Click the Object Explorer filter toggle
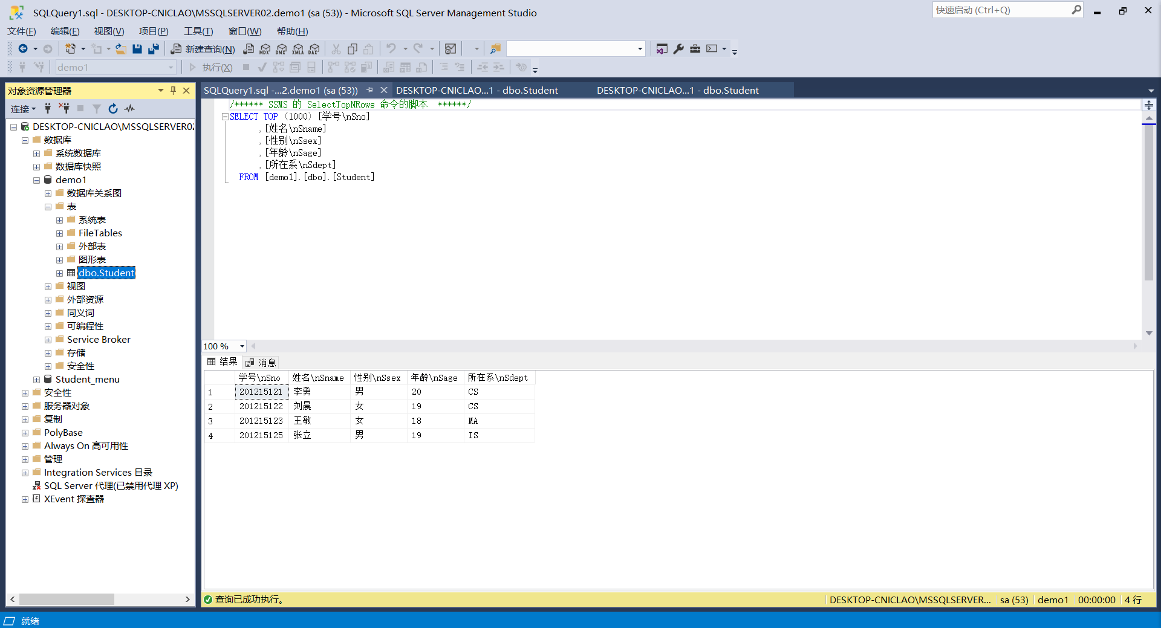Viewport: 1161px width, 628px height. point(97,109)
